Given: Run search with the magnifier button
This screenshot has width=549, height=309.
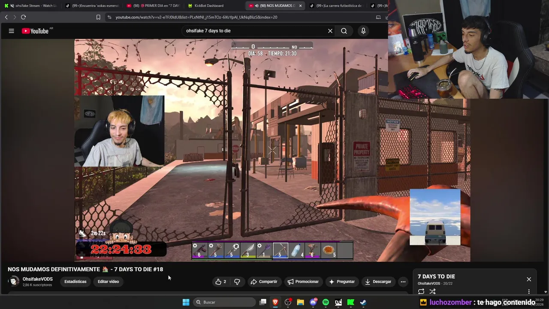Looking at the screenshot, I should pyautogui.click(x=344, y=31).
